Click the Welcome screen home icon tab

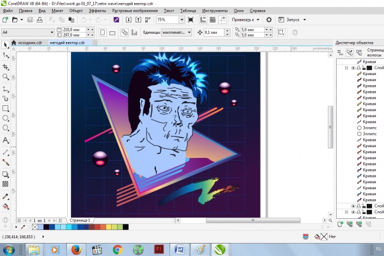[x=14, y=43]
